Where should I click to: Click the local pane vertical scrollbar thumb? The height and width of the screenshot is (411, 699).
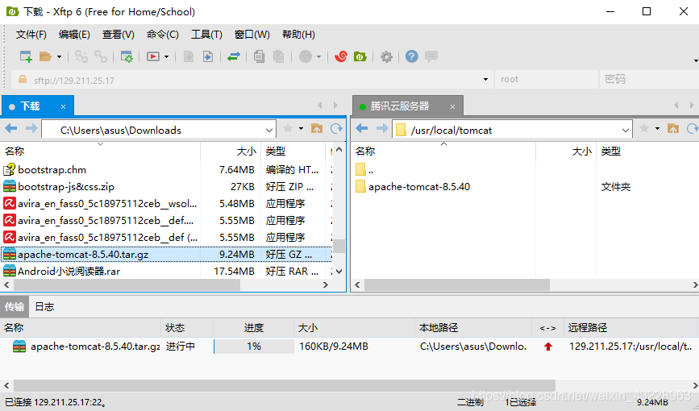pos(339,246)
